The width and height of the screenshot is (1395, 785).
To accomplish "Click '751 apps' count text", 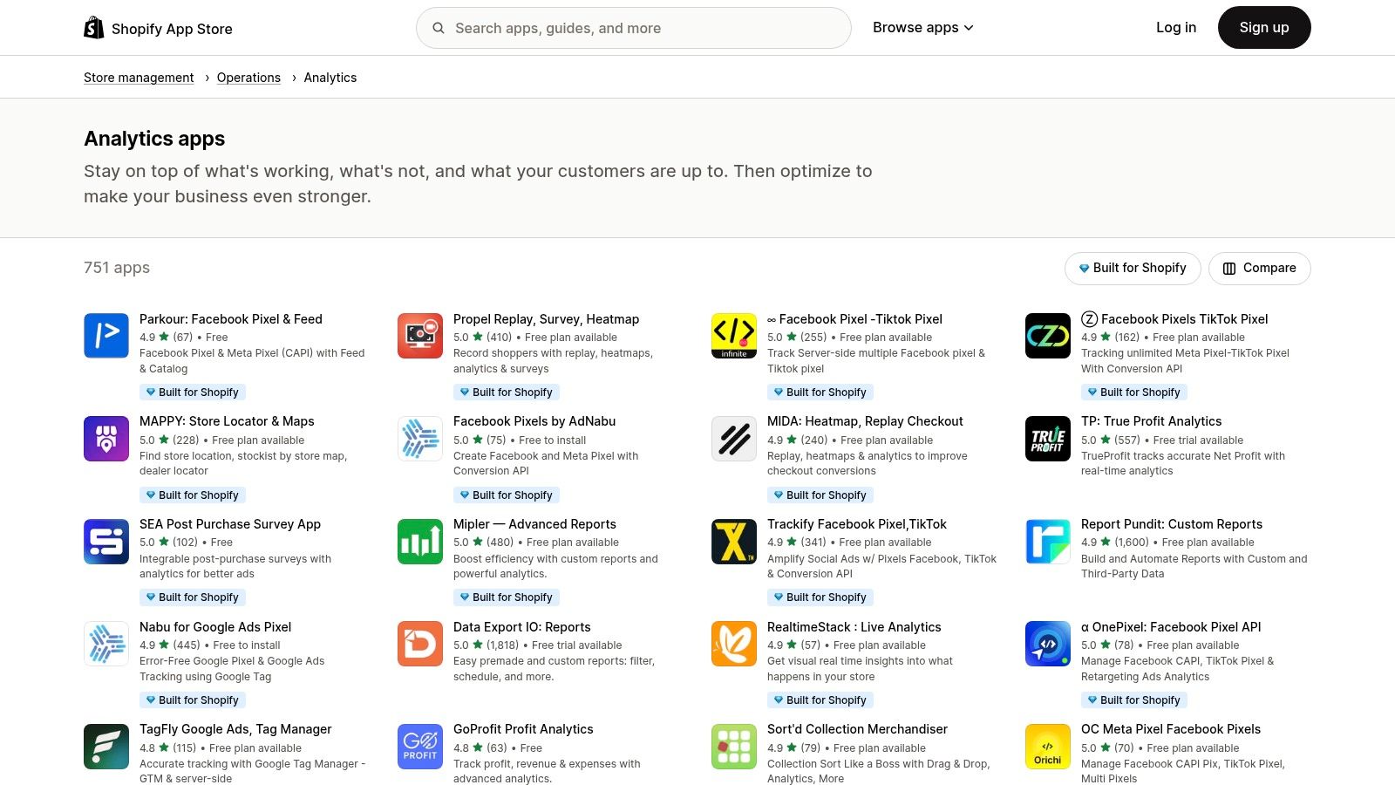I will pos(117,268).
